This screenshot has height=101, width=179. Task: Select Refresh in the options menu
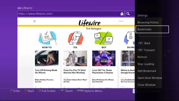[x=142, y=57]
